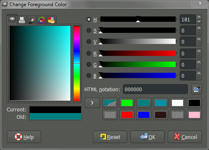Pick the red history swatch
The height and width of the screenshot is (150, 209).
pyautogui.click(x=127, y=115)
